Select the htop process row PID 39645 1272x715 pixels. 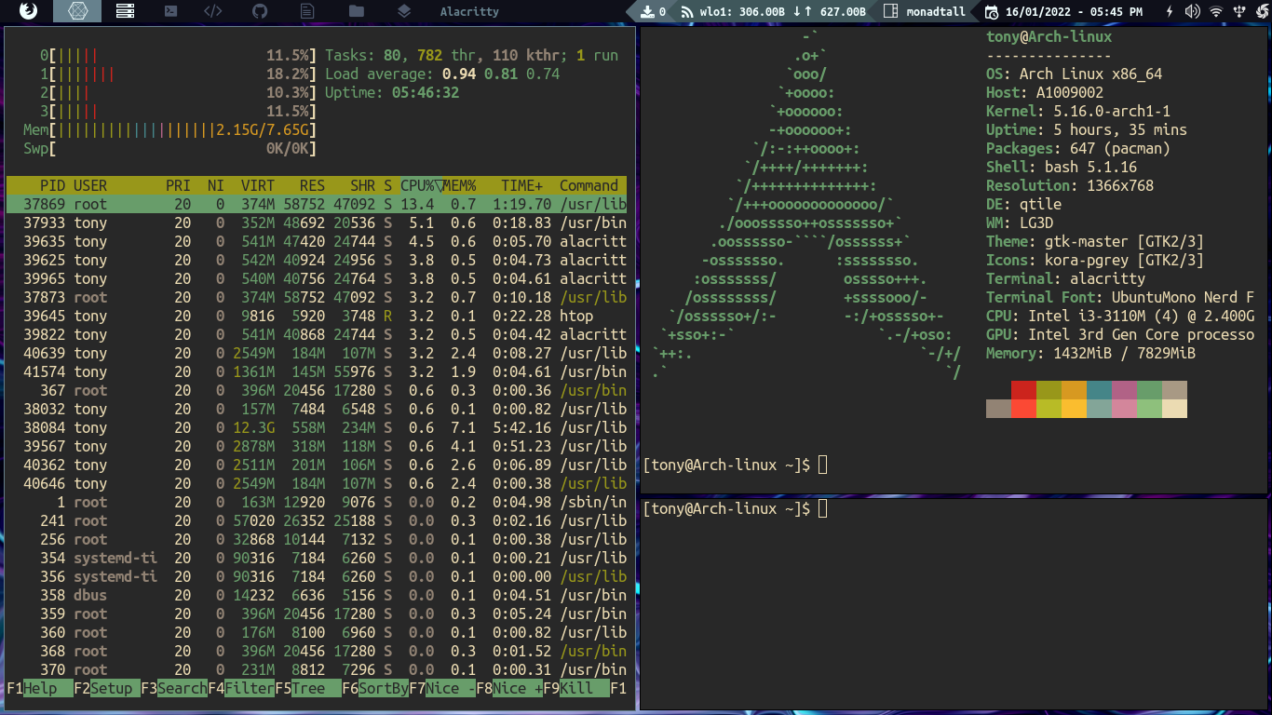[317, 316]
